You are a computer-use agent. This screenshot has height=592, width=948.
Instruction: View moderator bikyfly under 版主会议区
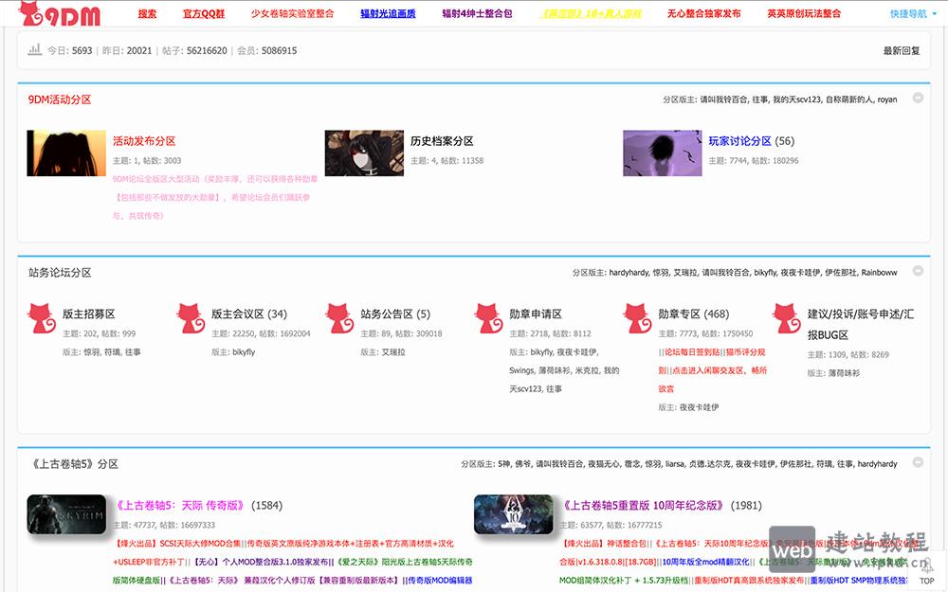click(244, 352)
